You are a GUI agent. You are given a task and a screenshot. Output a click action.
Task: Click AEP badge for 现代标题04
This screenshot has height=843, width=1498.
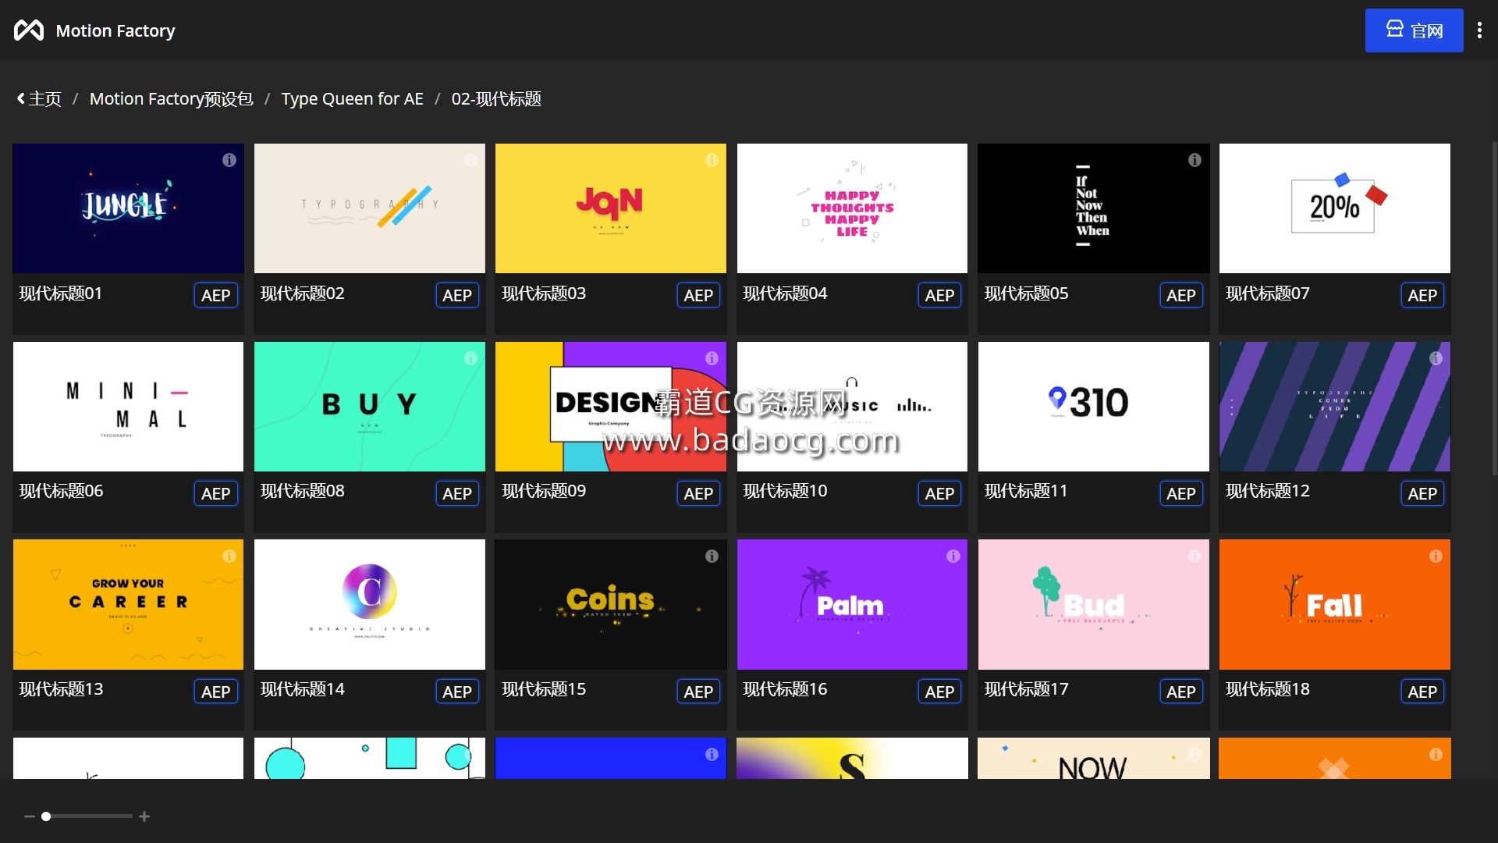pos(939,296)
